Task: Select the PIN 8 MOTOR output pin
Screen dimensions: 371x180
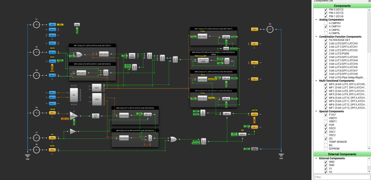Action: (254, 114)
